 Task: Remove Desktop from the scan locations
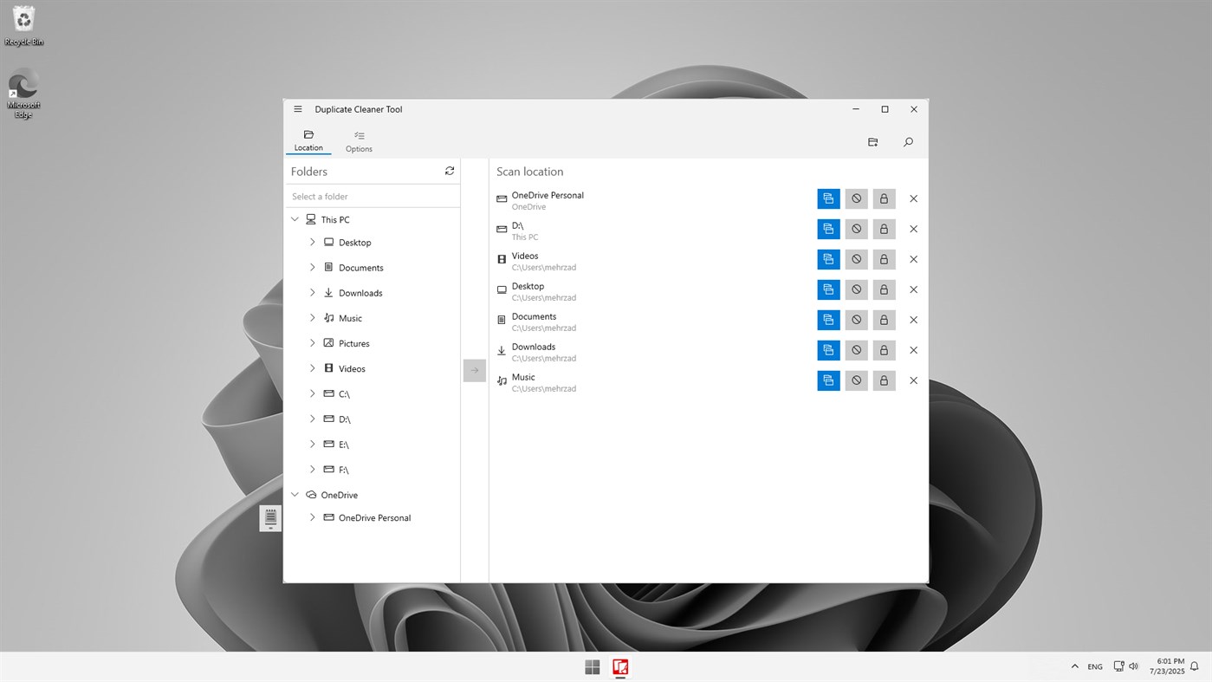[x=913, y=289]
